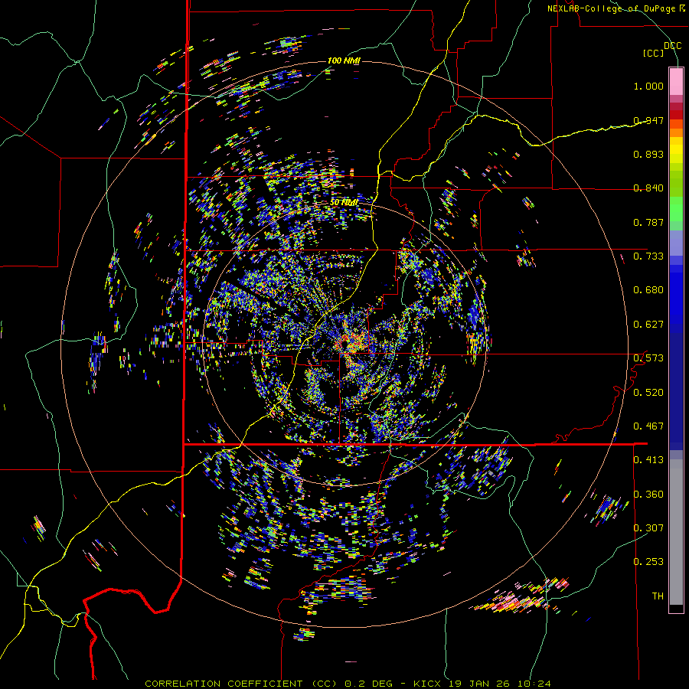Click the 10:24 timestamp text
The width and height of the screenshot is (689, 689).
pyautogui.click(x=533, y=684)
